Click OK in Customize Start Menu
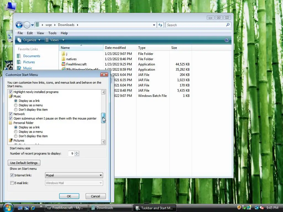The width and height of the screenshot is (283, 212). (69, 196)
